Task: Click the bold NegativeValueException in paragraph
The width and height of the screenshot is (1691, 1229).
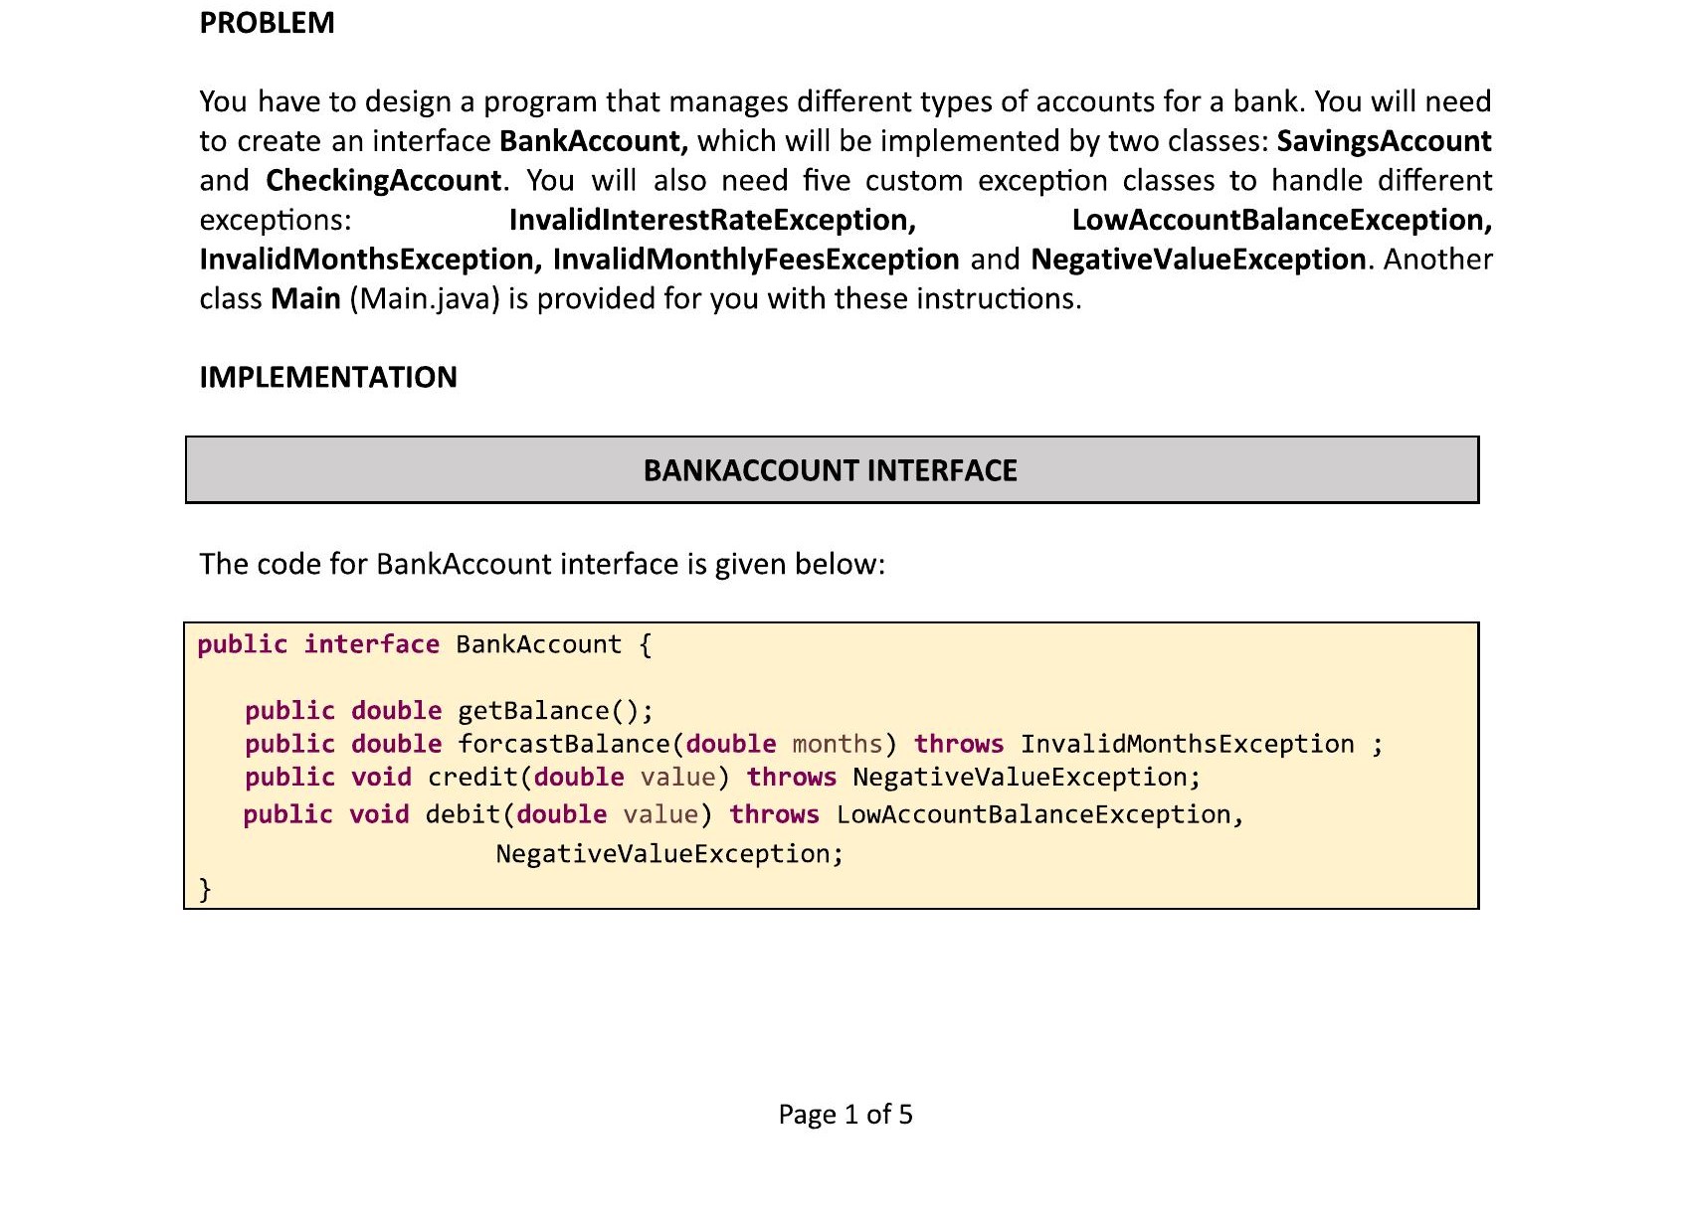Action: point(1199,260)
